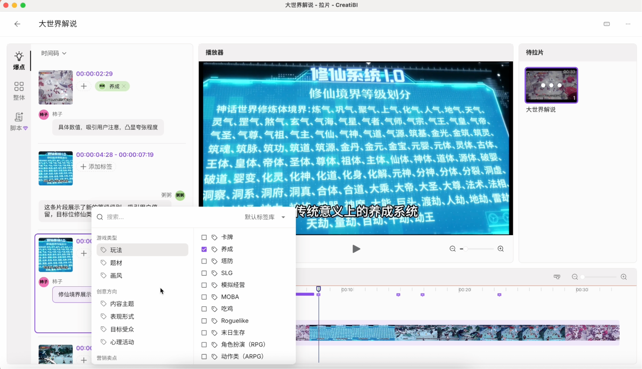Open the more options ellipsis menu
The width and height of the screenshot is (642, 369).
[x=628, y=24]
